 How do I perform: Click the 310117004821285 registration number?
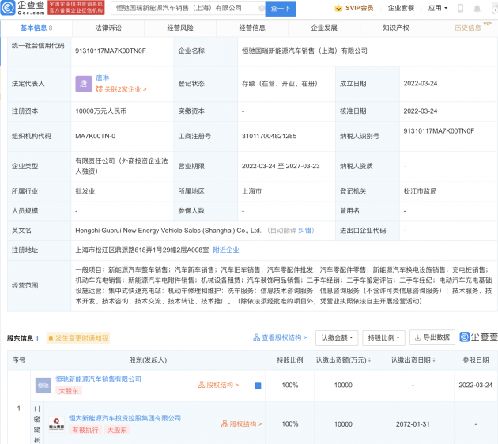269,137
